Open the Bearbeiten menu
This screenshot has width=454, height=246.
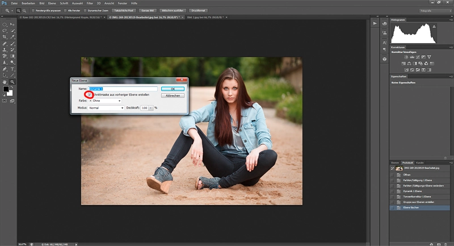point(28,3)
